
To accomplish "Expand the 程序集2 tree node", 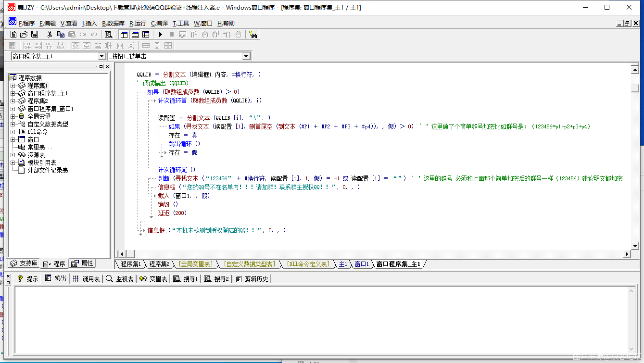I will click(13, 101).
